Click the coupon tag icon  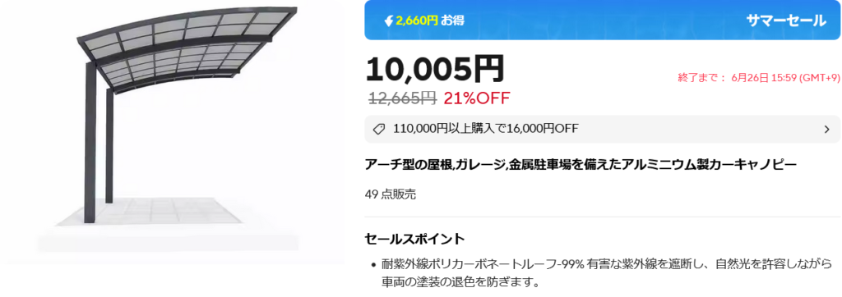tap(378, 129)
